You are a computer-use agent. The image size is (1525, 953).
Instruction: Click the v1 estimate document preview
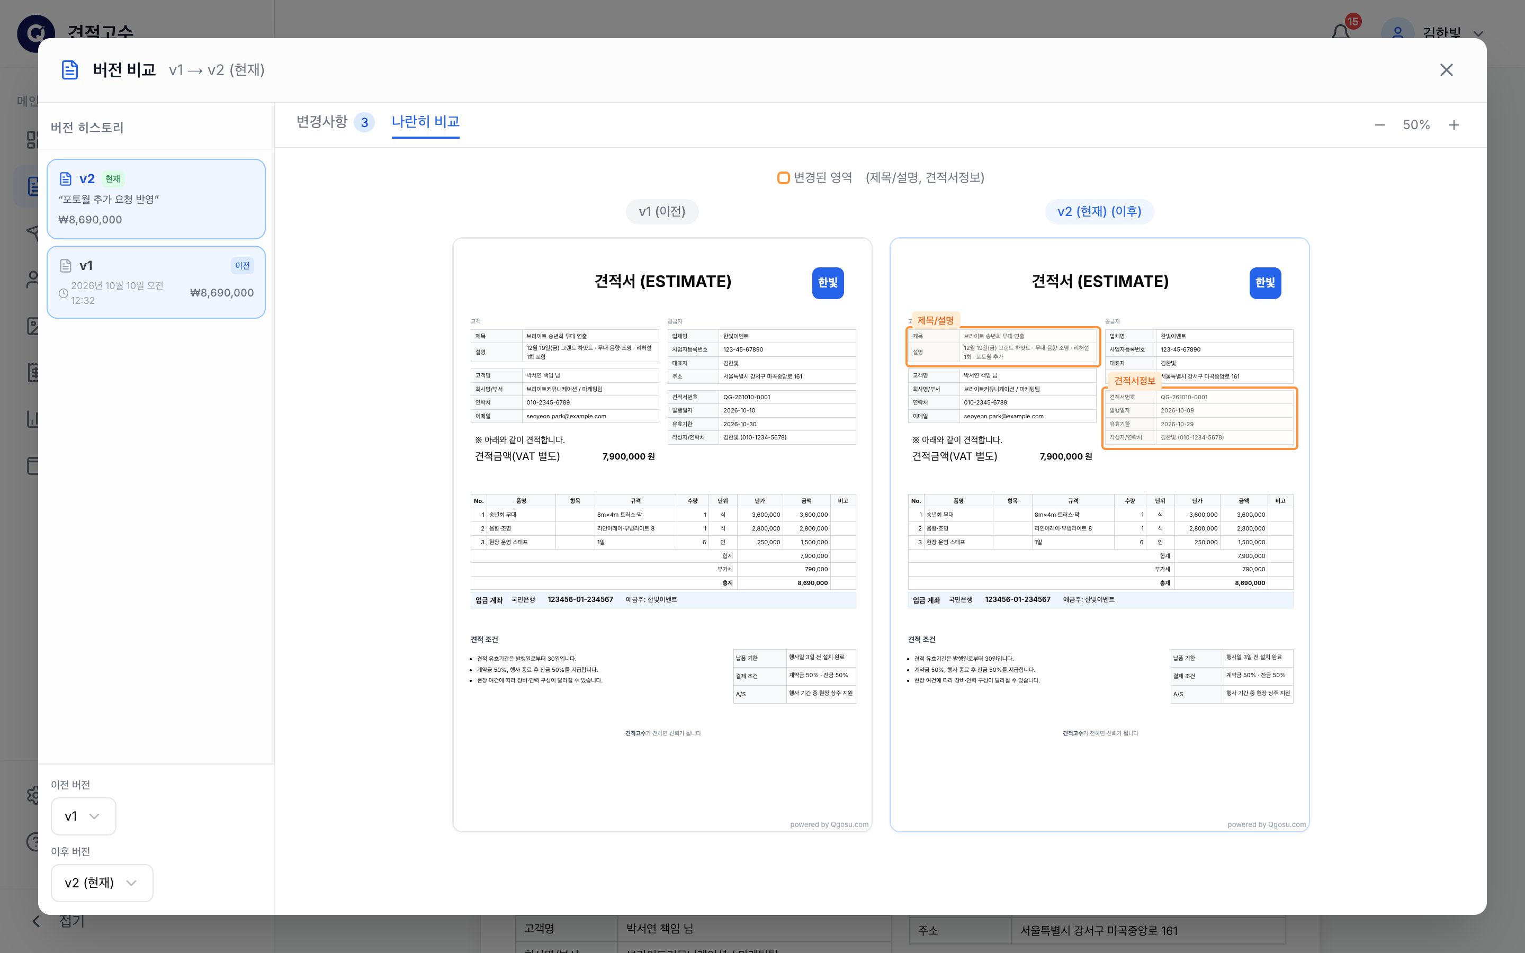pos(662,535)
